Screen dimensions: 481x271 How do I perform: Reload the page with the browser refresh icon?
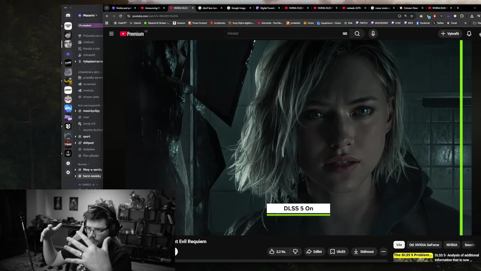pyautogui.click(x=120, y=16)
